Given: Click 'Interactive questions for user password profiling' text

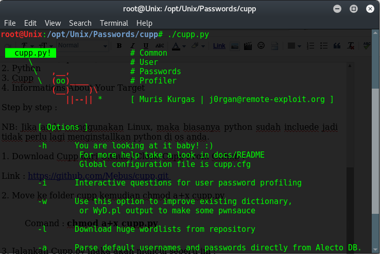Looking at the screenshot, I should 188,183.
